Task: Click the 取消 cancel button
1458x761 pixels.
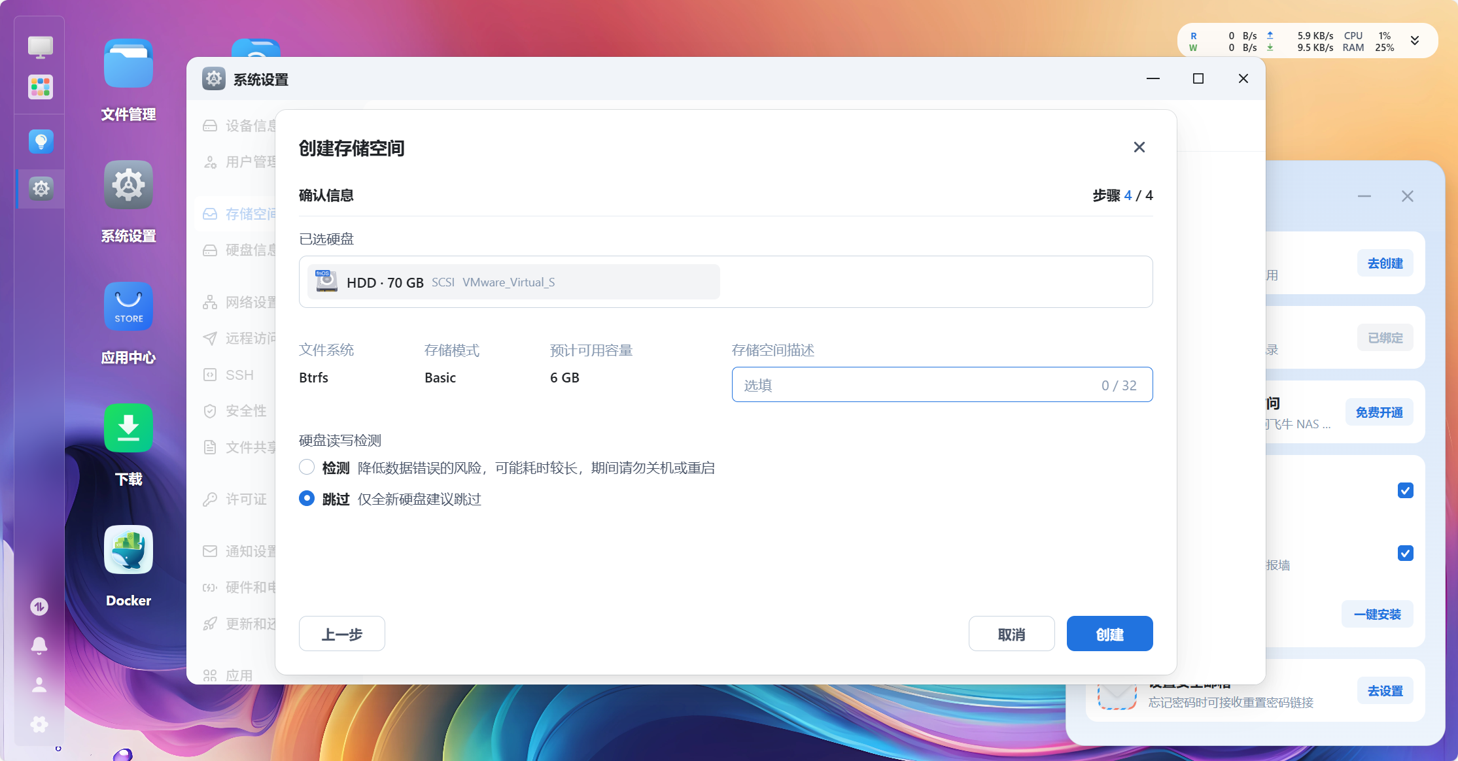Action: point(1011,634)
